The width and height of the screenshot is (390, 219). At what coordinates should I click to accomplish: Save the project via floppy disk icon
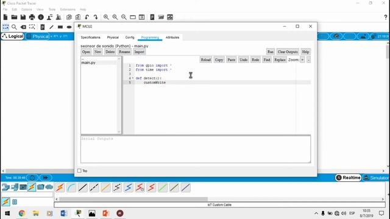[x=23, y=17]
